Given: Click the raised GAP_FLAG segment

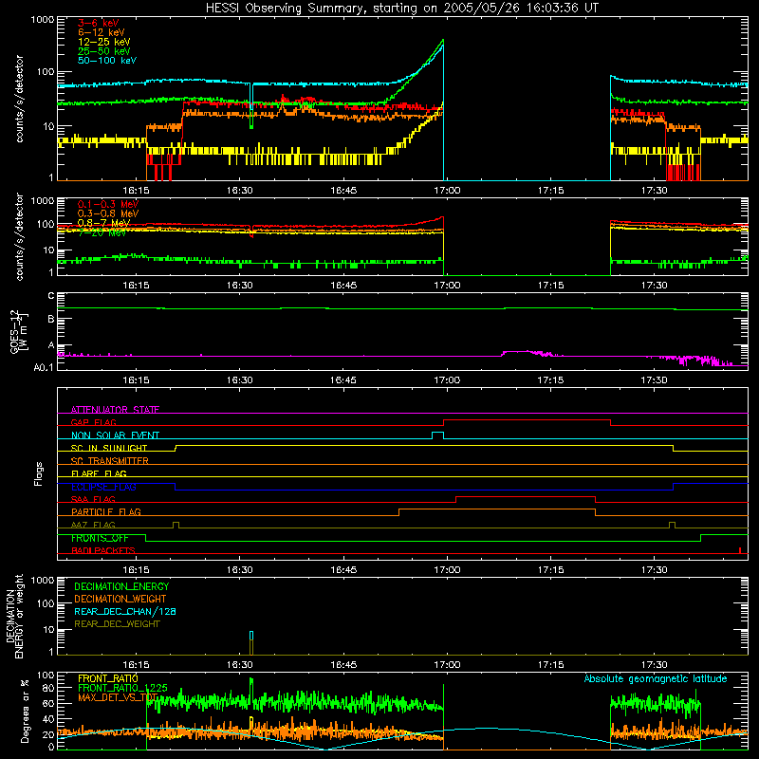Looking at the screenshot, I should point(528,420).
